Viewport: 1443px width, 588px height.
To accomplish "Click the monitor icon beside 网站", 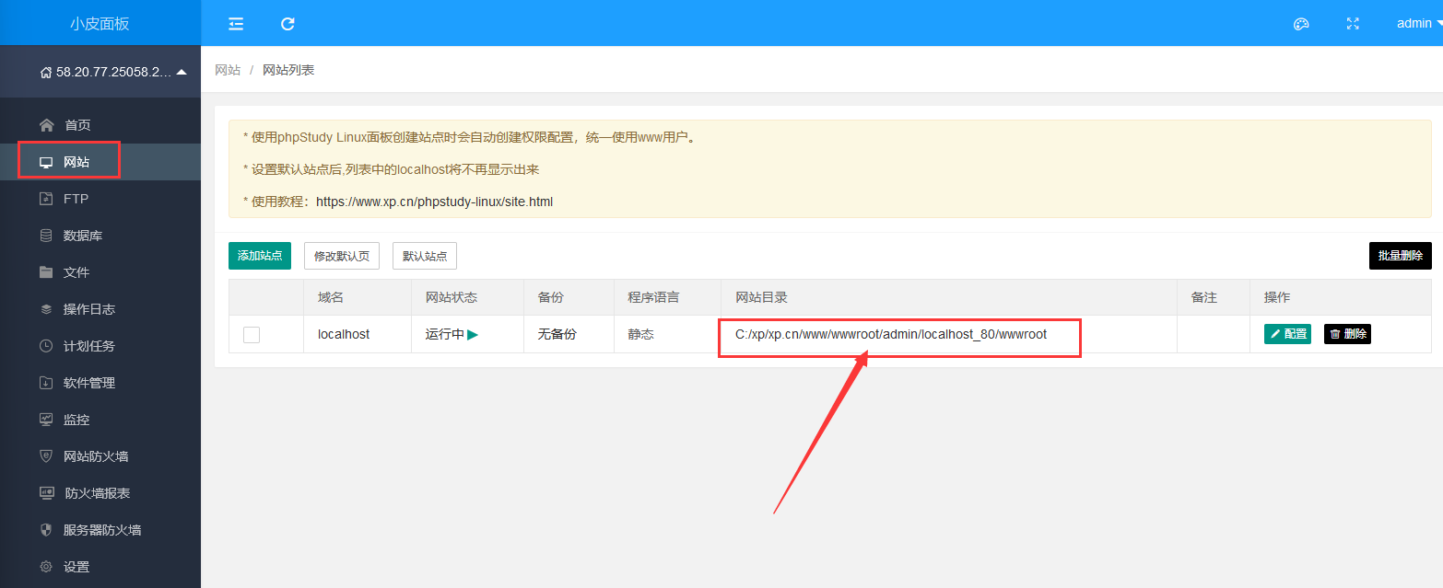I will 46,162.
